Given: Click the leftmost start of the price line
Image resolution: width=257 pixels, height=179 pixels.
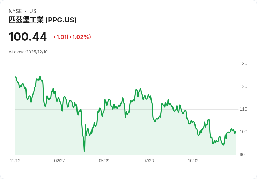Looking at the screenshot, I should pyautogui.click(x=15, y=77).
